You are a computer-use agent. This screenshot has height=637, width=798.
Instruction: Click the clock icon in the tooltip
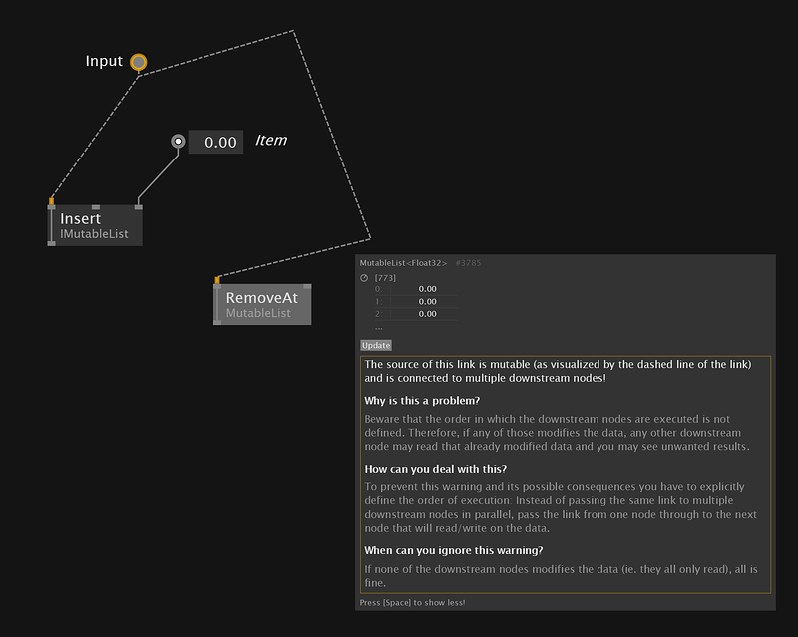(x=364, y=277)
